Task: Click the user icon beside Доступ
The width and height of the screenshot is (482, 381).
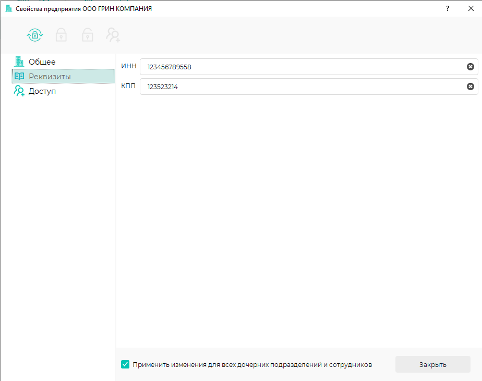Action: coord(19,91)
